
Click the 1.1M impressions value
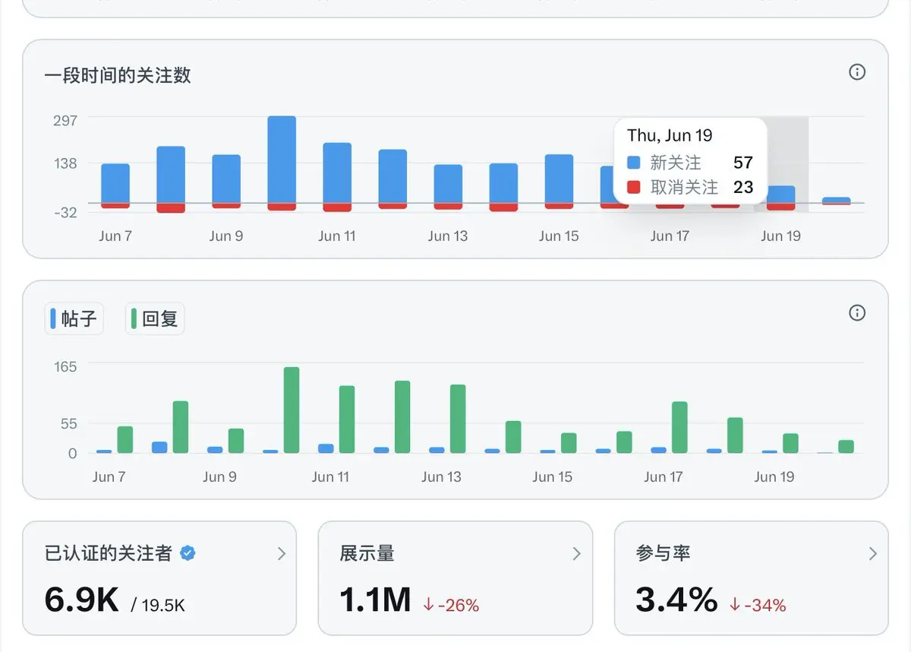pyautogui.click(x=375, y=600)
